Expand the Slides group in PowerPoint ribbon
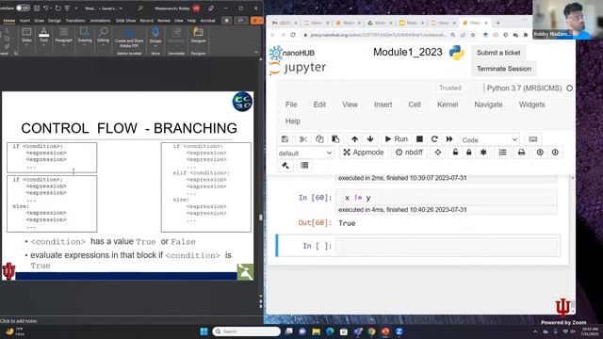603x339 pixels. pyautogui.click(x=26, y=37)
